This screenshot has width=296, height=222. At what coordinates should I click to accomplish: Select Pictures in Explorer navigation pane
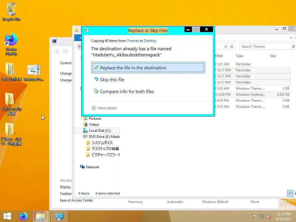point(95,119)
